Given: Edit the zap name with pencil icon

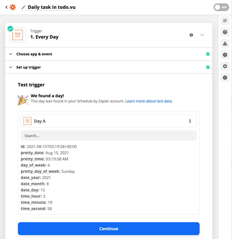Looking at the screenshot, I should click(23, 7).
